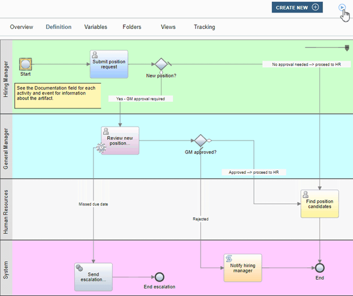Select the GM approved gateway diamond
The width and height of the screenshot is (353, 296).
pyautogui.click(x=200, y=140)
